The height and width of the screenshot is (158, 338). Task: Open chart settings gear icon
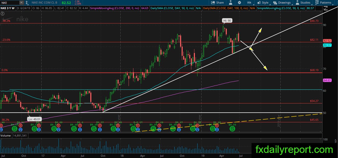[239, 3]
